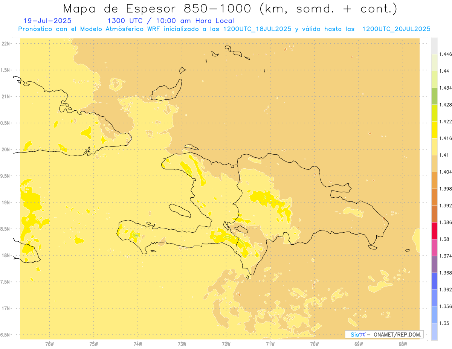
Task: Click the colorbar value '1.362'
Action: pos(446,290)
